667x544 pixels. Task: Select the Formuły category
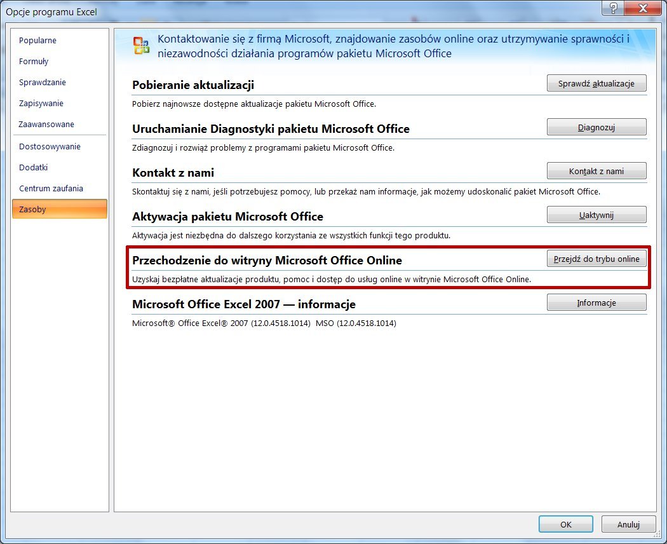pos(59,61)
